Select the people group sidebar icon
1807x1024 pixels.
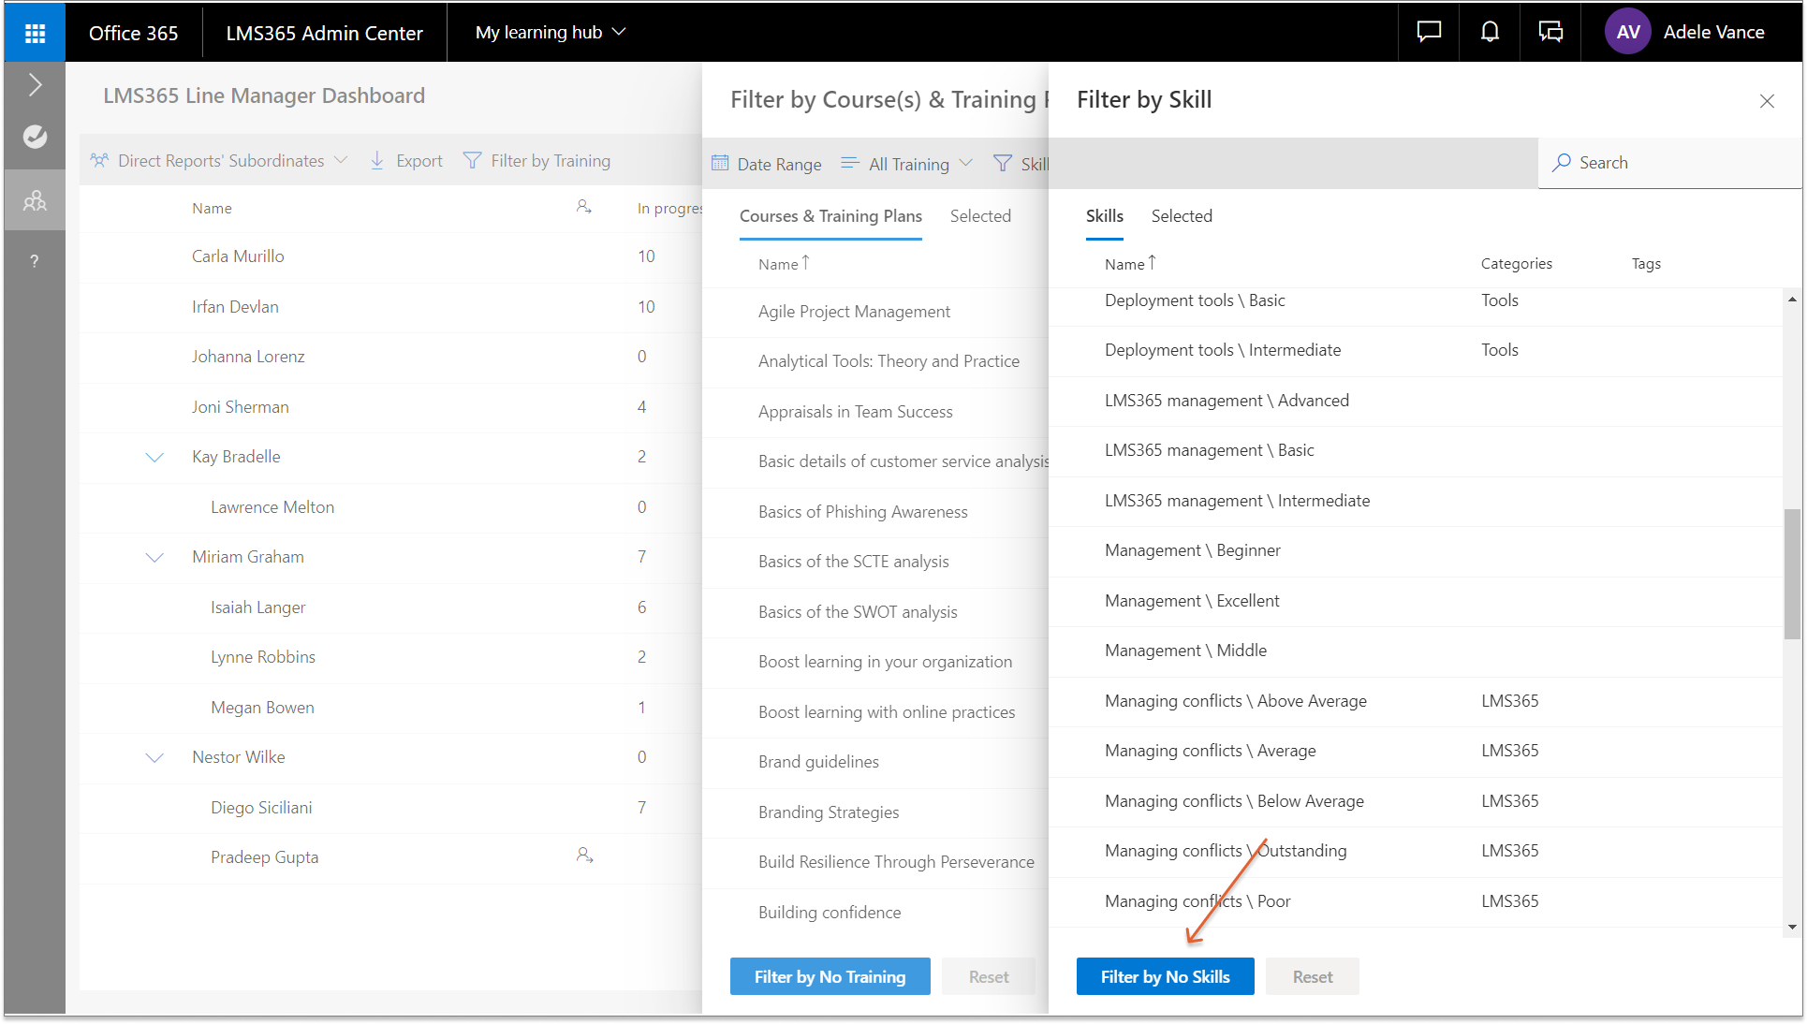coord(35,200)
